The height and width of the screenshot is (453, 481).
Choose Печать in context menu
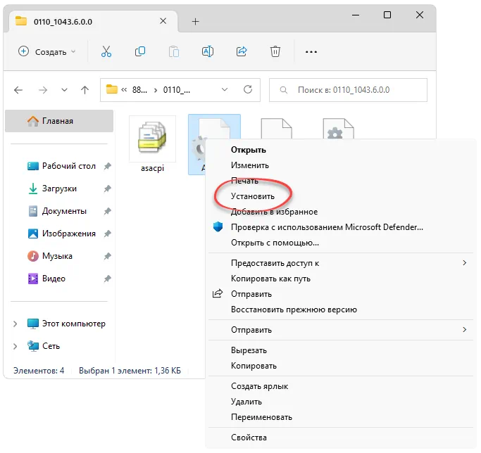[x=341, y=181]
